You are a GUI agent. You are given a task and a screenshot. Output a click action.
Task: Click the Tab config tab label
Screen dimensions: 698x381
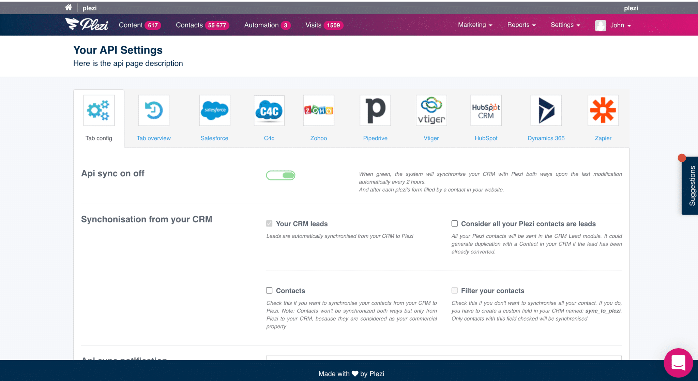(99, 138)
